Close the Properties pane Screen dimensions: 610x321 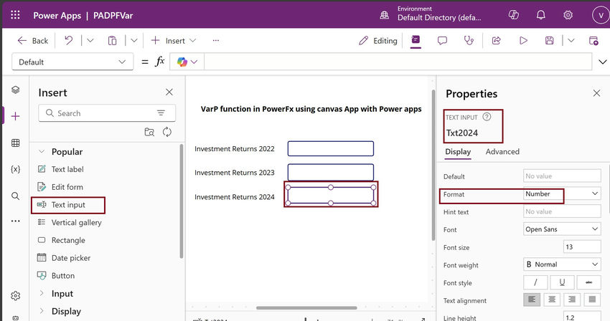pyautogui.click(x=596, y=93)
